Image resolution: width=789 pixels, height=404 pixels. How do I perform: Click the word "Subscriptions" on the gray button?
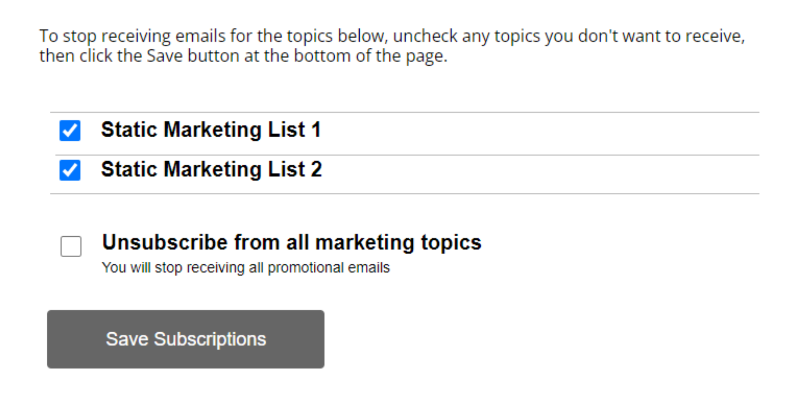pyautogui.click(x=210, y=340)
